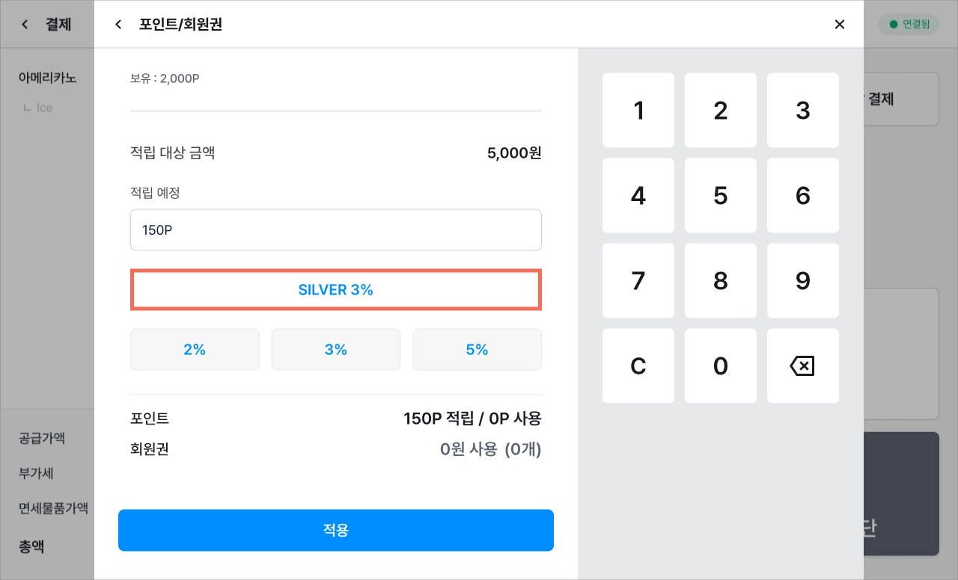Close the 포인트/회원권 dialog
This screenshot has height=580, width=958.
[x=840, y=25]
